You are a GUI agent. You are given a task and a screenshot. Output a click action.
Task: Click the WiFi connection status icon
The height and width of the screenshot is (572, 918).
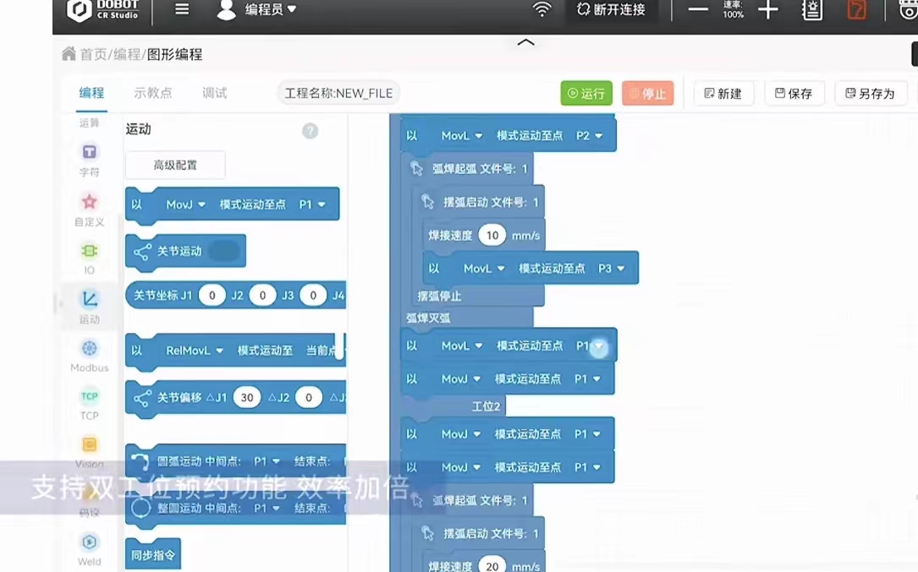tap(541, 10)
